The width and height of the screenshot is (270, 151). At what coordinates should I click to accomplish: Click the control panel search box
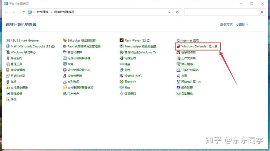coord(225,12)
